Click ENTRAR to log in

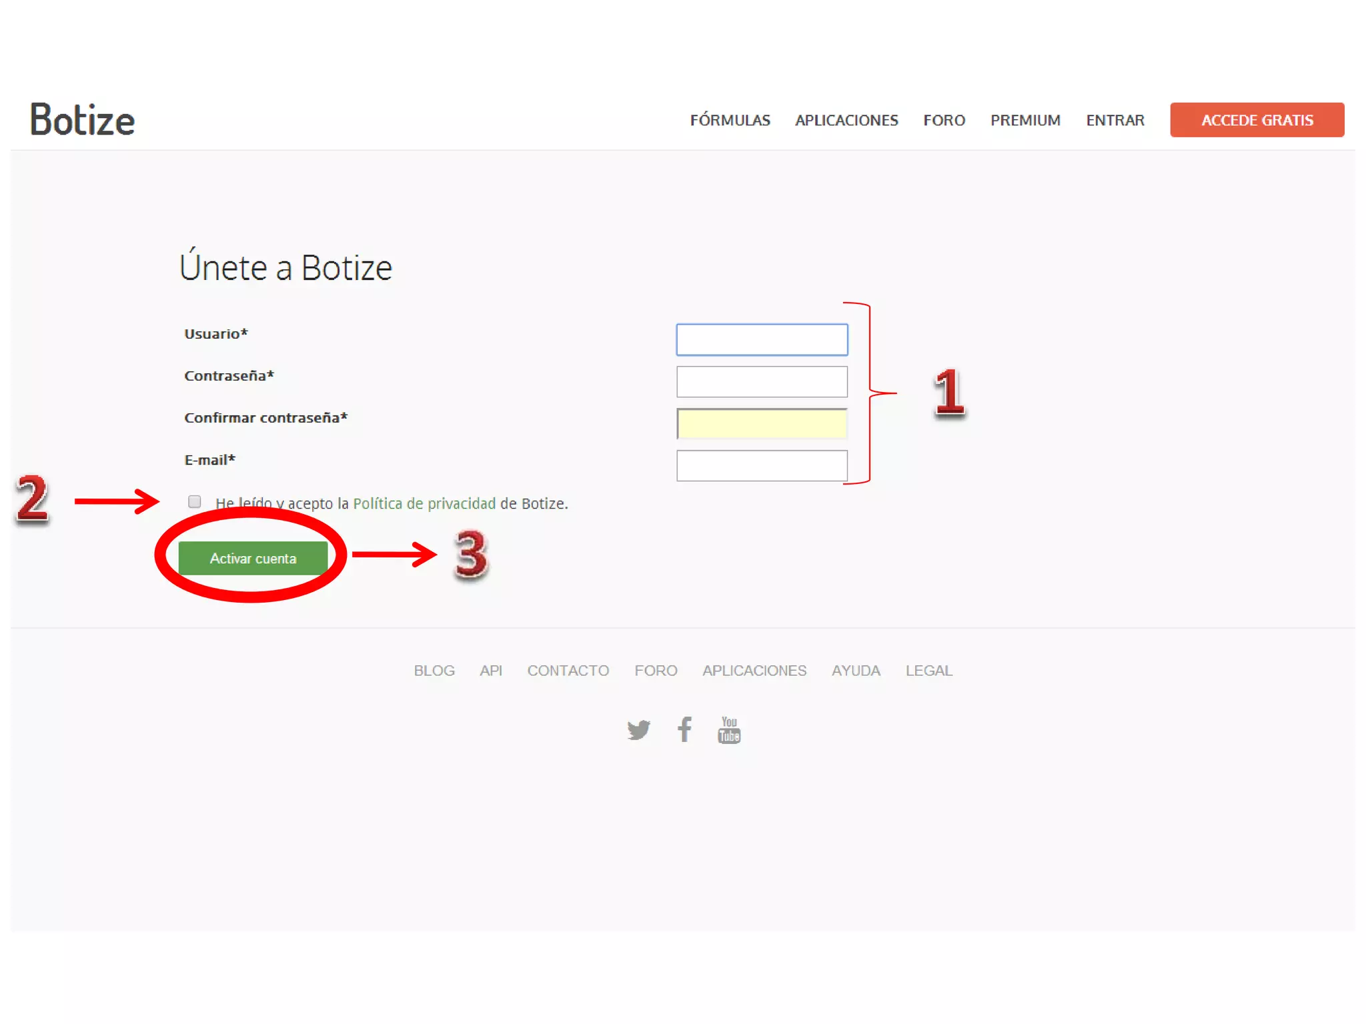tap(1115, 121)
